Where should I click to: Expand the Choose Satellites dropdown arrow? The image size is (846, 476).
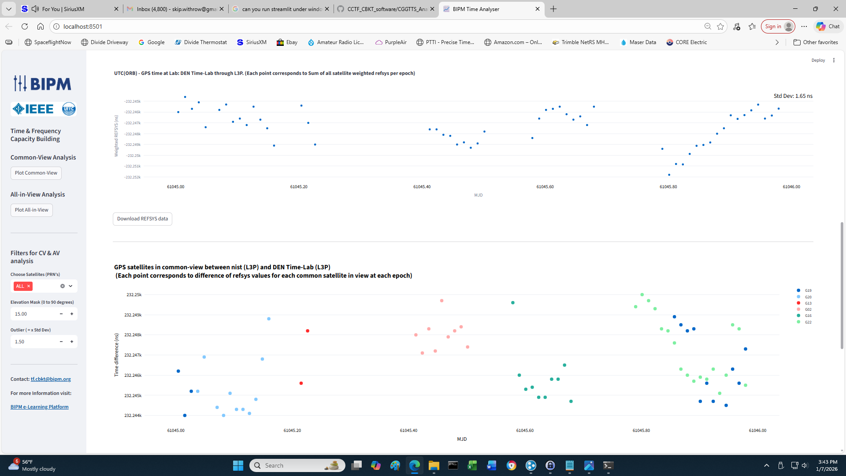click(x=70, y=286)
